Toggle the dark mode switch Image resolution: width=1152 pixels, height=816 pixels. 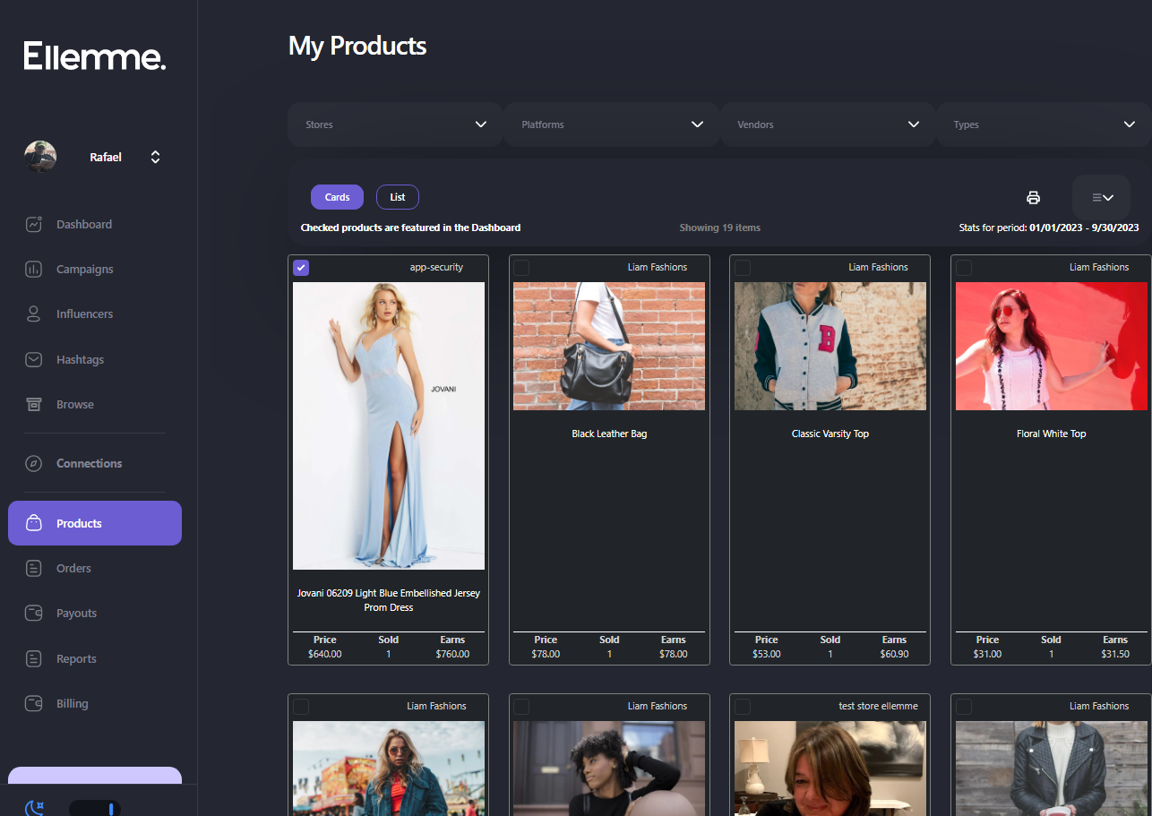(x=95, y=808)
